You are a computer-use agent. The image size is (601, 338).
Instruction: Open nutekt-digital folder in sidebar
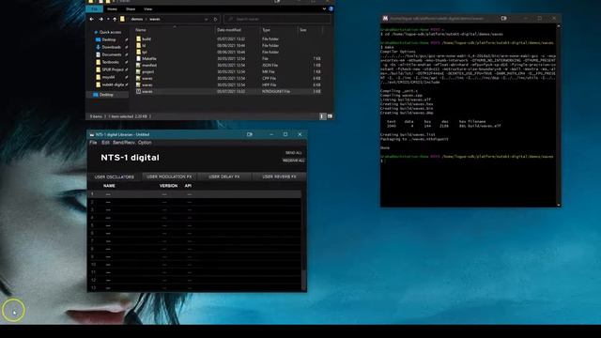113,84
